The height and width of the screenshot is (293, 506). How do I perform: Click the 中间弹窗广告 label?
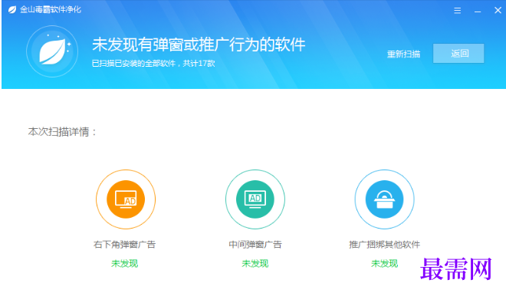255,244
